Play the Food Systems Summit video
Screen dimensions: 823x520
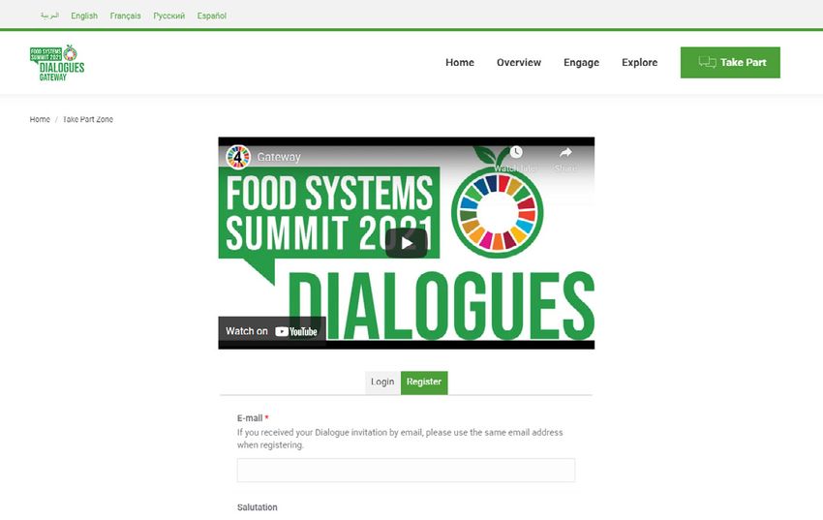click(x=407, y=243)
